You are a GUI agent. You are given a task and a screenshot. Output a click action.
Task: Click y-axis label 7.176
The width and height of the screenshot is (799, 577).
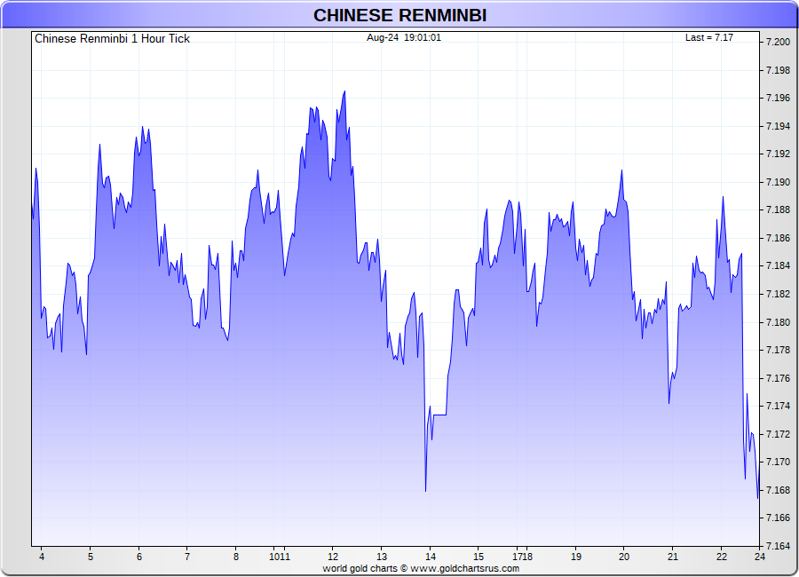click(x=778, y=378)
